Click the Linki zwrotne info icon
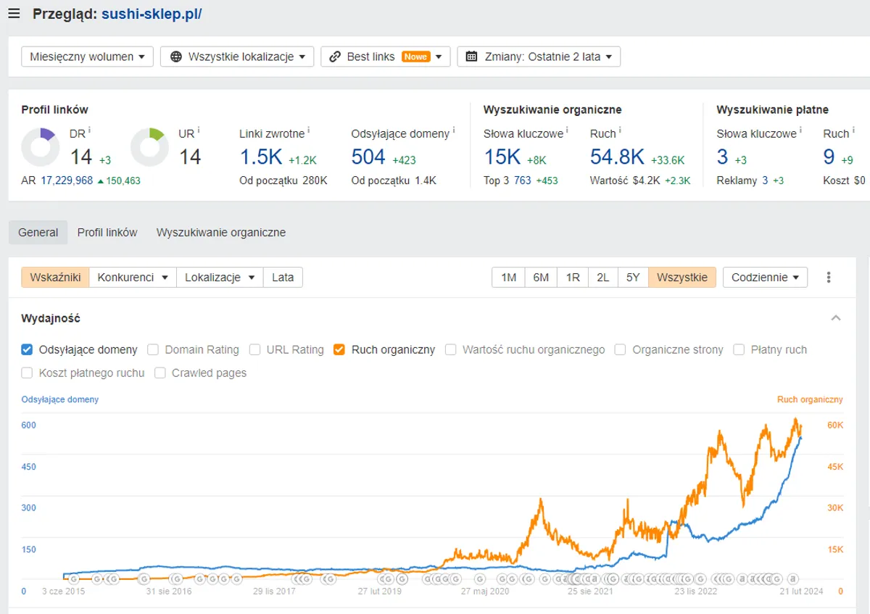 click(308, 130)
